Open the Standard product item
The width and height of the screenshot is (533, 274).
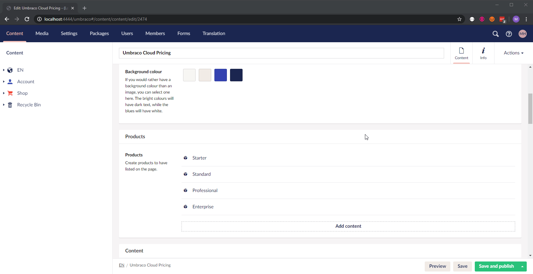(x=348, y=174)
